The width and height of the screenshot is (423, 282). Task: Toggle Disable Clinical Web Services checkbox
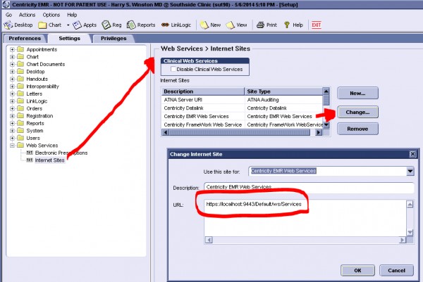click(173, 69)
